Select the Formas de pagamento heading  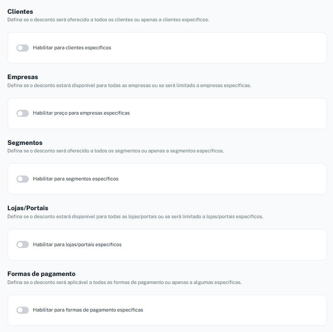coord(41,274)
